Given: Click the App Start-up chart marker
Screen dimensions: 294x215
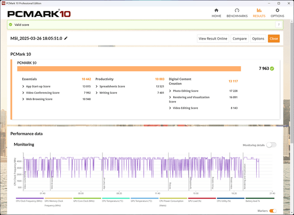Looking at the screenshot, I should click(x=104, y=183).
